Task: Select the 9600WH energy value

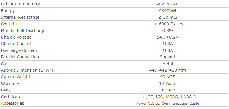Action: (167, 11)
